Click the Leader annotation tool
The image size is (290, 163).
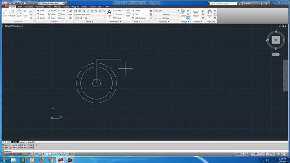click(118, 14)
